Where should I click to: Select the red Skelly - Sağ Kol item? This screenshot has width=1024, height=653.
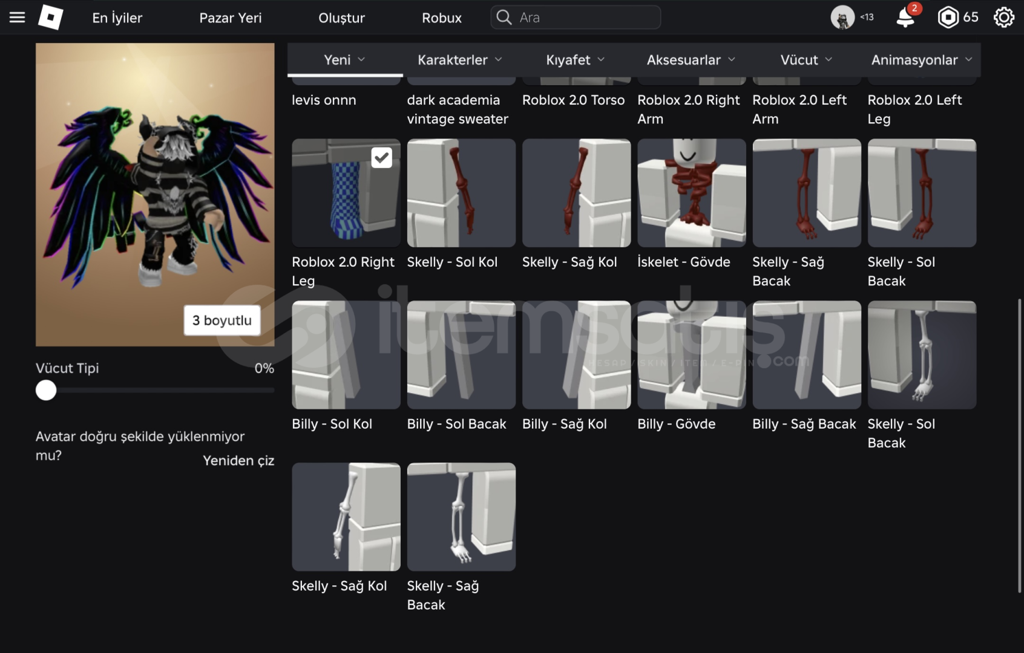click(576, 193)
